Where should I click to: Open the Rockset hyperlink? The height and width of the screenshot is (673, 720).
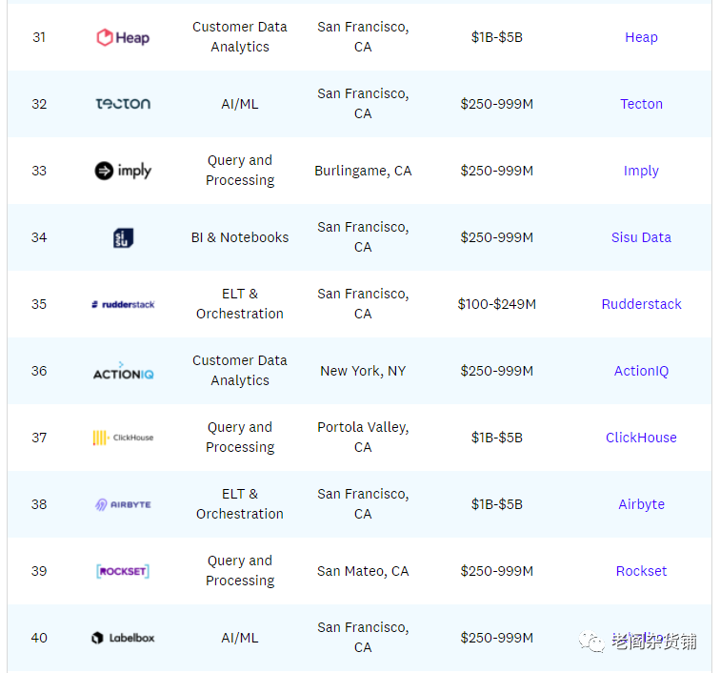[x=641, y=571]
